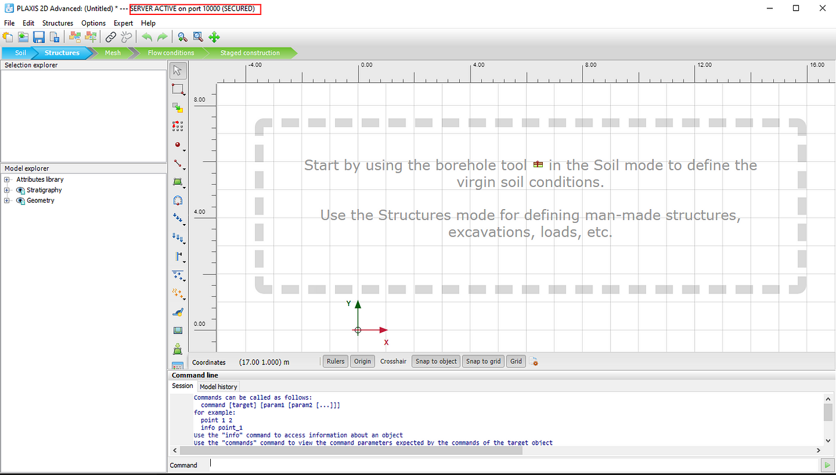Open the Expert menu
Viewport: 836px width, 475px height.
tap(124, 23)
